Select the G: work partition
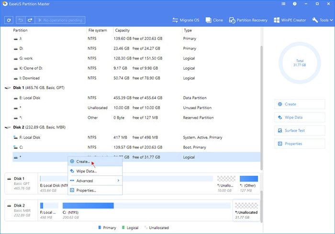335x234 pixels. [x=136, y=58]
